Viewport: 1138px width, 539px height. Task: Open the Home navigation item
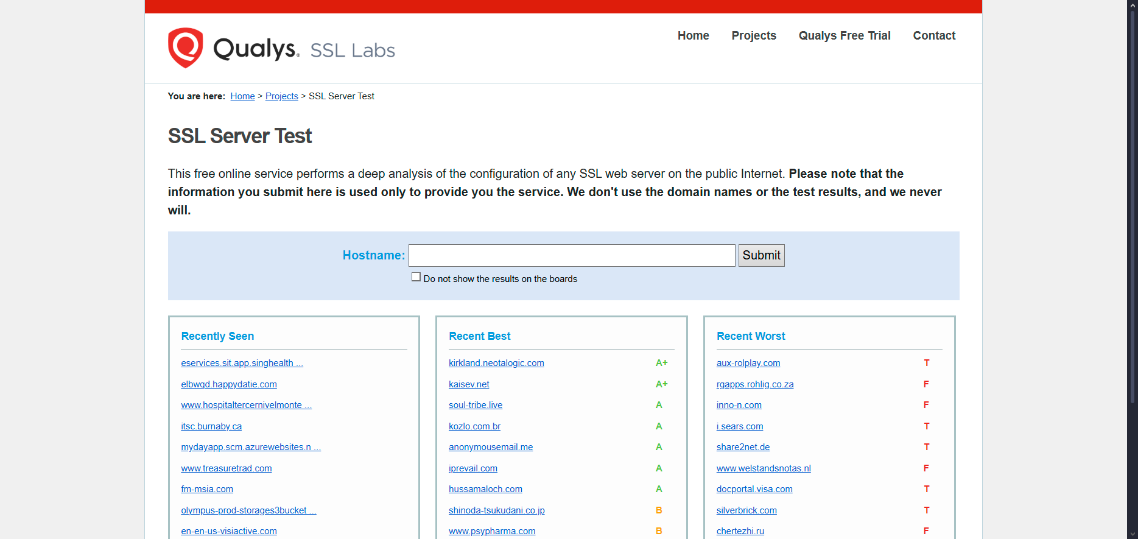coord(693,35)
